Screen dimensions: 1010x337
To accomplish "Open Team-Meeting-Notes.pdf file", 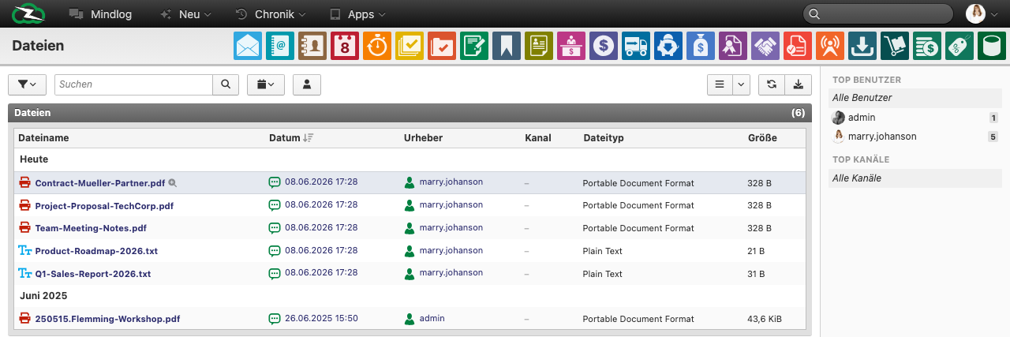I will click(91, 228).
